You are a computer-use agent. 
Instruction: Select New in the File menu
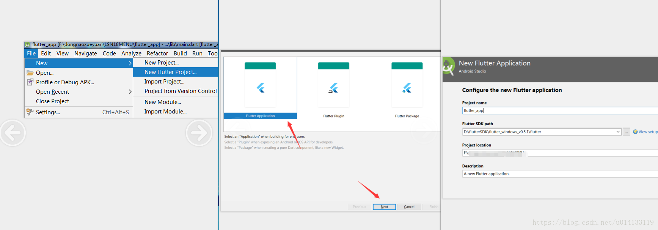[79, 63]
